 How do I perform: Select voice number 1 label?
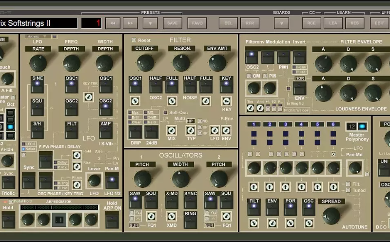coord(253,124)
